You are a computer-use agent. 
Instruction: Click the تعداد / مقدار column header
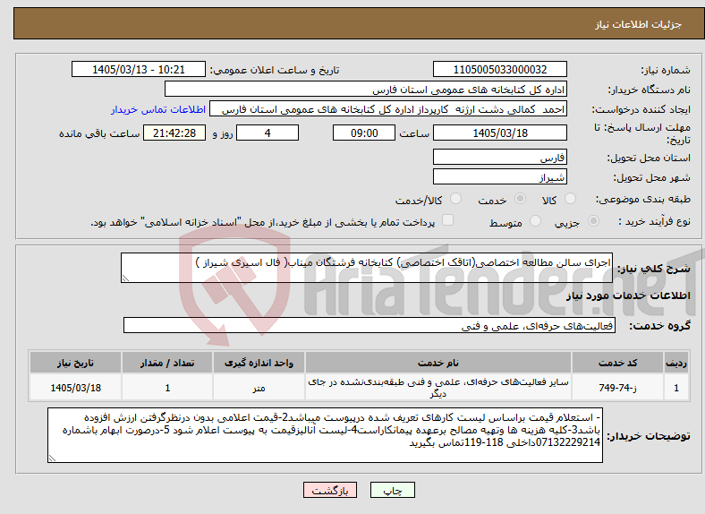tap(166, 363)
